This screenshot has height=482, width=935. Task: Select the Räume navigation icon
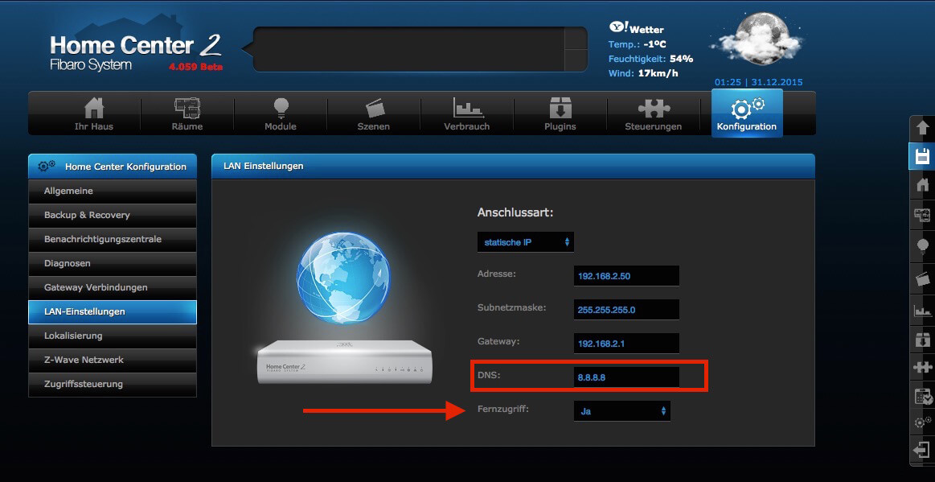(x=187, y=113)
